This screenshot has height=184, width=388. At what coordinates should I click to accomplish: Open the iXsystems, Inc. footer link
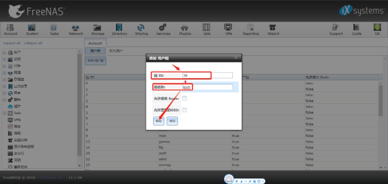(x=52, y=178)
